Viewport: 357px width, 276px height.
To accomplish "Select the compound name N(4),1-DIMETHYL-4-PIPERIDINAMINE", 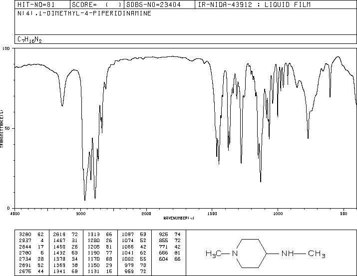I will [x=84, y=13].
